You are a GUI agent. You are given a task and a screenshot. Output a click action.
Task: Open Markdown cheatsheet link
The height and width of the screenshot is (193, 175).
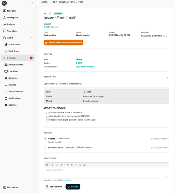(x=66, y=180)
